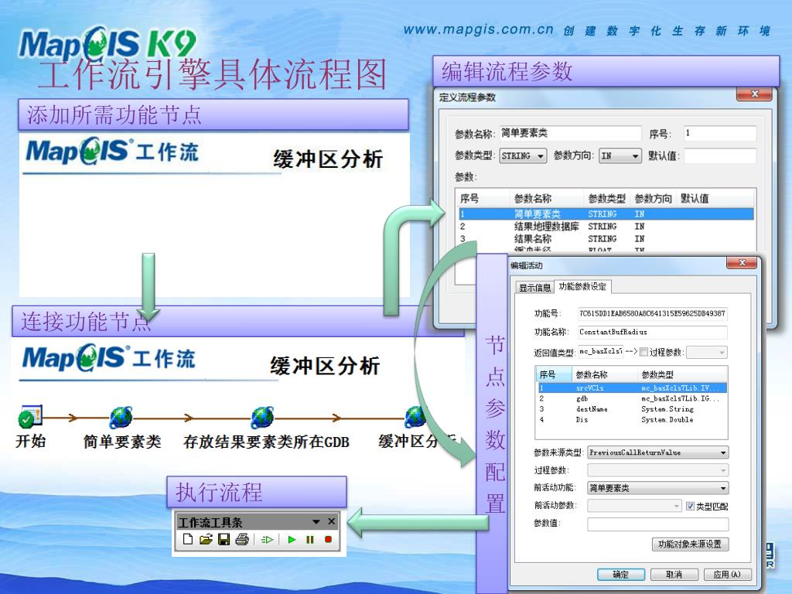
Task: Click the 返回值类型 field
Action: 600,352
